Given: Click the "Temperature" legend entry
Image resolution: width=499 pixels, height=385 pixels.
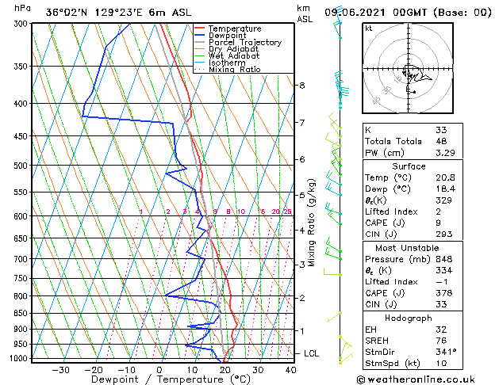Looking at the screenshot, I should (x=235, y=29).
